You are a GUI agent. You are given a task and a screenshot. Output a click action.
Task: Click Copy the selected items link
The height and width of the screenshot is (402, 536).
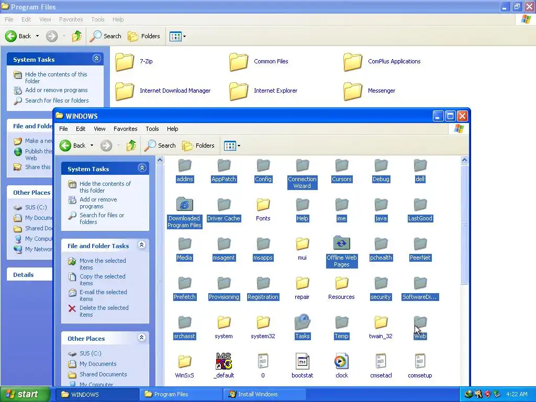103,280
